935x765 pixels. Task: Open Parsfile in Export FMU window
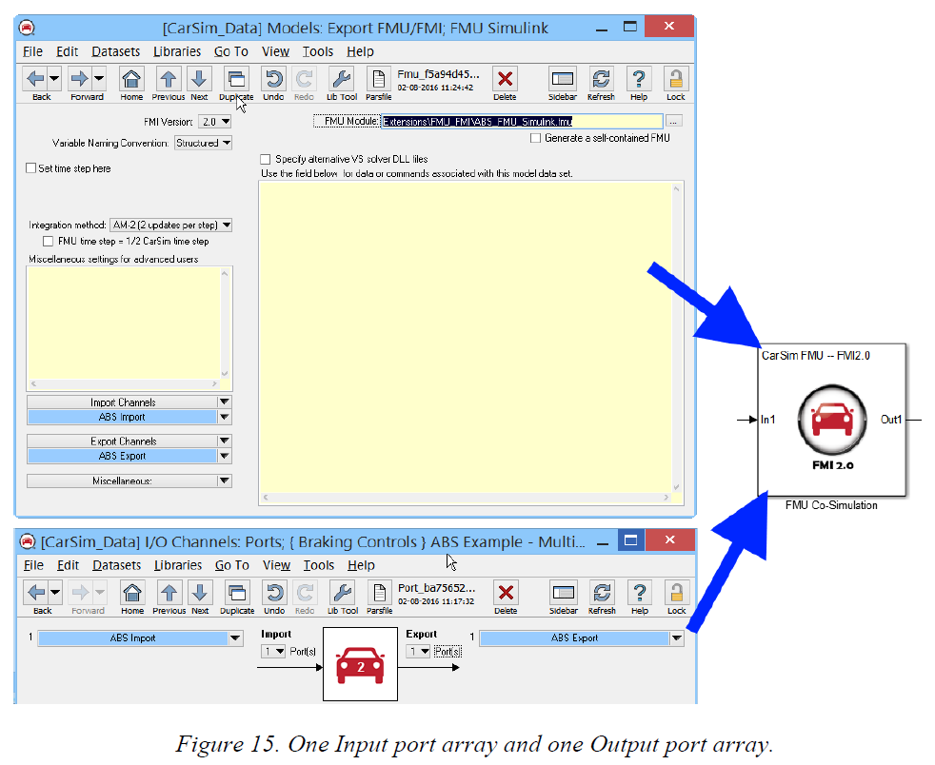point(379,79)
